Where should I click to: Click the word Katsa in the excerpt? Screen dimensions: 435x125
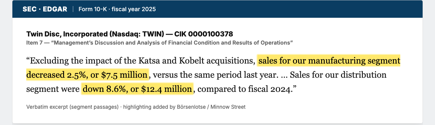pyautogui.click(x=149, y=61)
